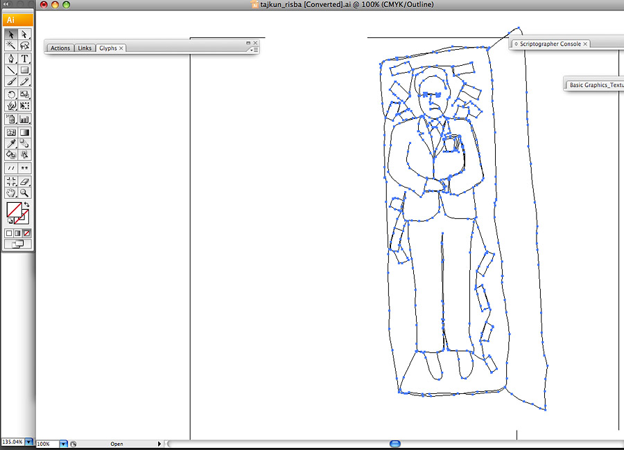
Task: Choose the Magic Wand tool
Action: [11, 46]
